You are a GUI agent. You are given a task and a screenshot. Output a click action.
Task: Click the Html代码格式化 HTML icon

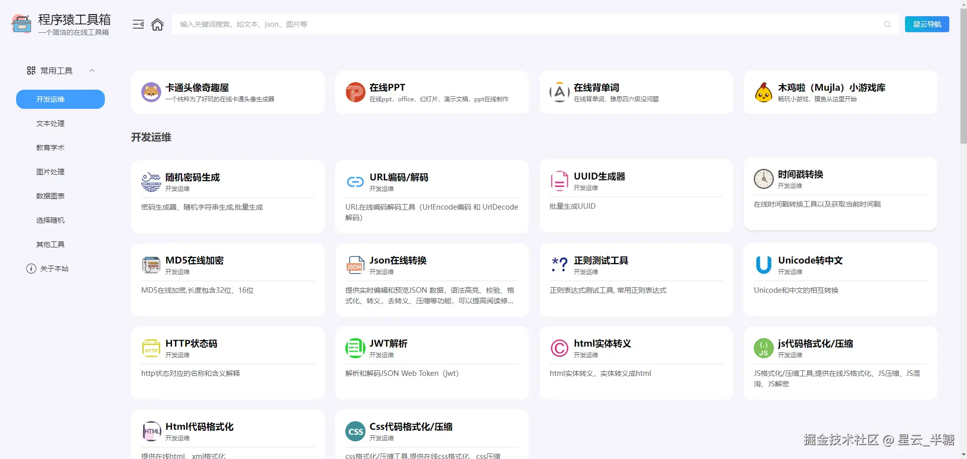pos(151,431)
